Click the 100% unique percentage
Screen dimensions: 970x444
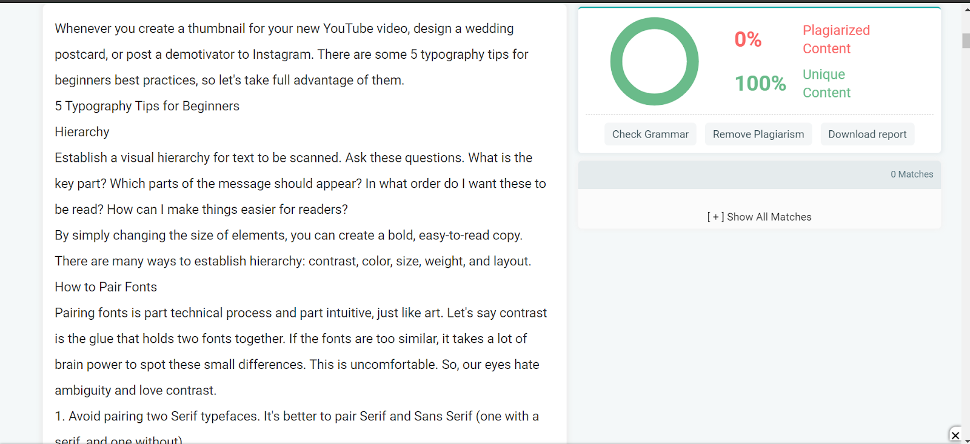(x=760, y=83)
